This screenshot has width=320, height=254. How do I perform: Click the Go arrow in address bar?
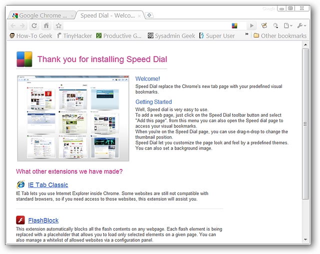tap(251, 25)
